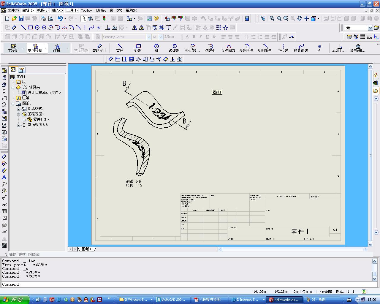Collapse the 图纸1 tree node

point(13,104)
